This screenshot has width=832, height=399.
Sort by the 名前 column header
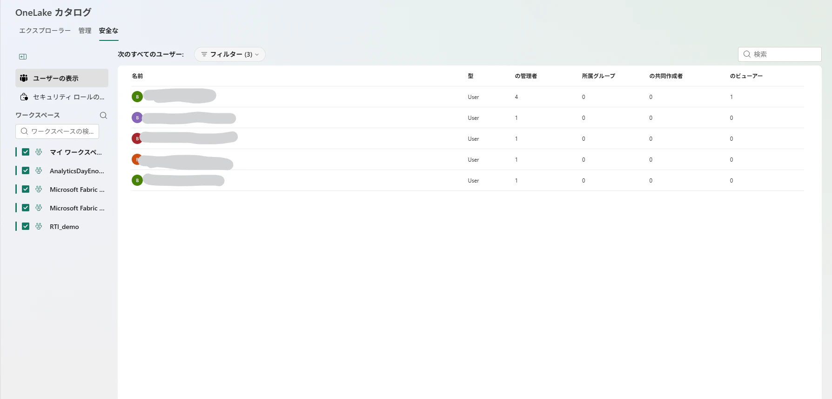pos(137,76)
